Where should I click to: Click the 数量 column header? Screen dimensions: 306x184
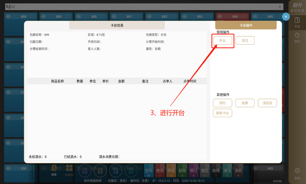click(80, 81)
